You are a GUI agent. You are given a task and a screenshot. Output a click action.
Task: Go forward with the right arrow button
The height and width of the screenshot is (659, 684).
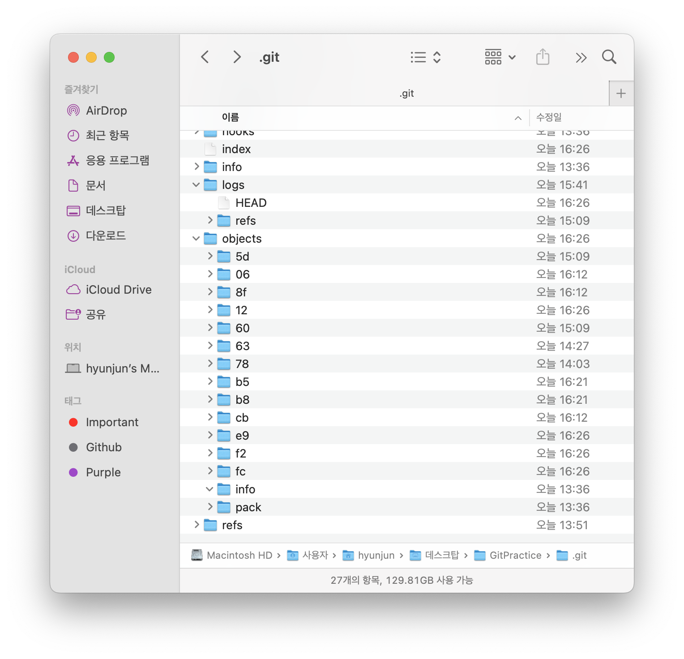tap(237, 57)
